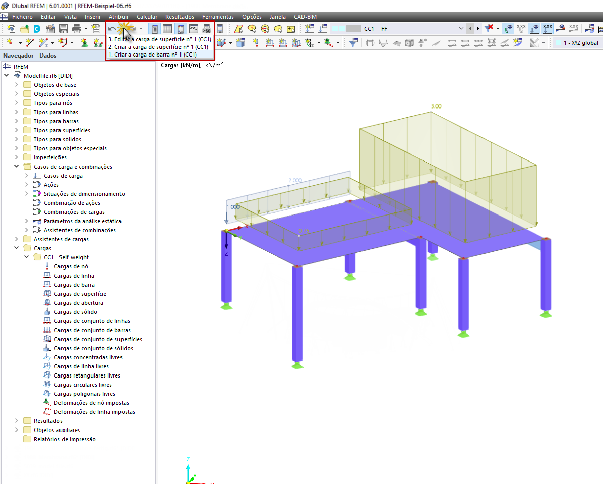This screenshot has height=484, width=603.
Task: Open the Calcular menu
Action: pyautogui.click(x=147, y=17)
